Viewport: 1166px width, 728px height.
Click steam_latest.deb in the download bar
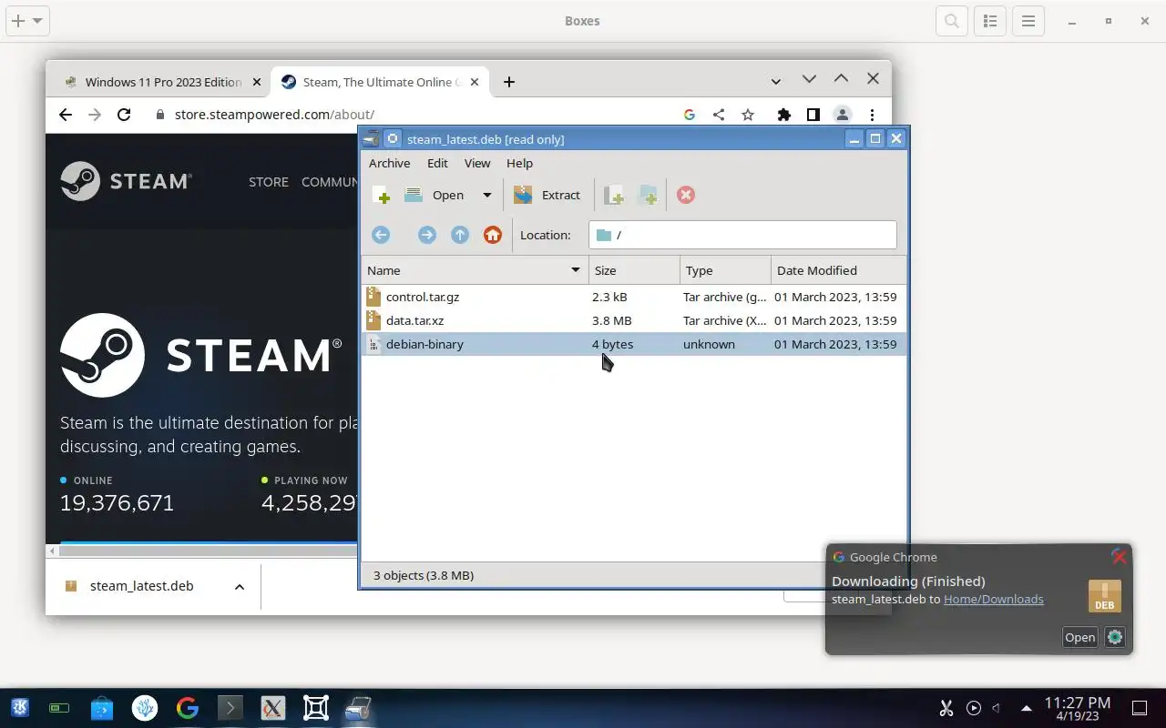(141, 586)
